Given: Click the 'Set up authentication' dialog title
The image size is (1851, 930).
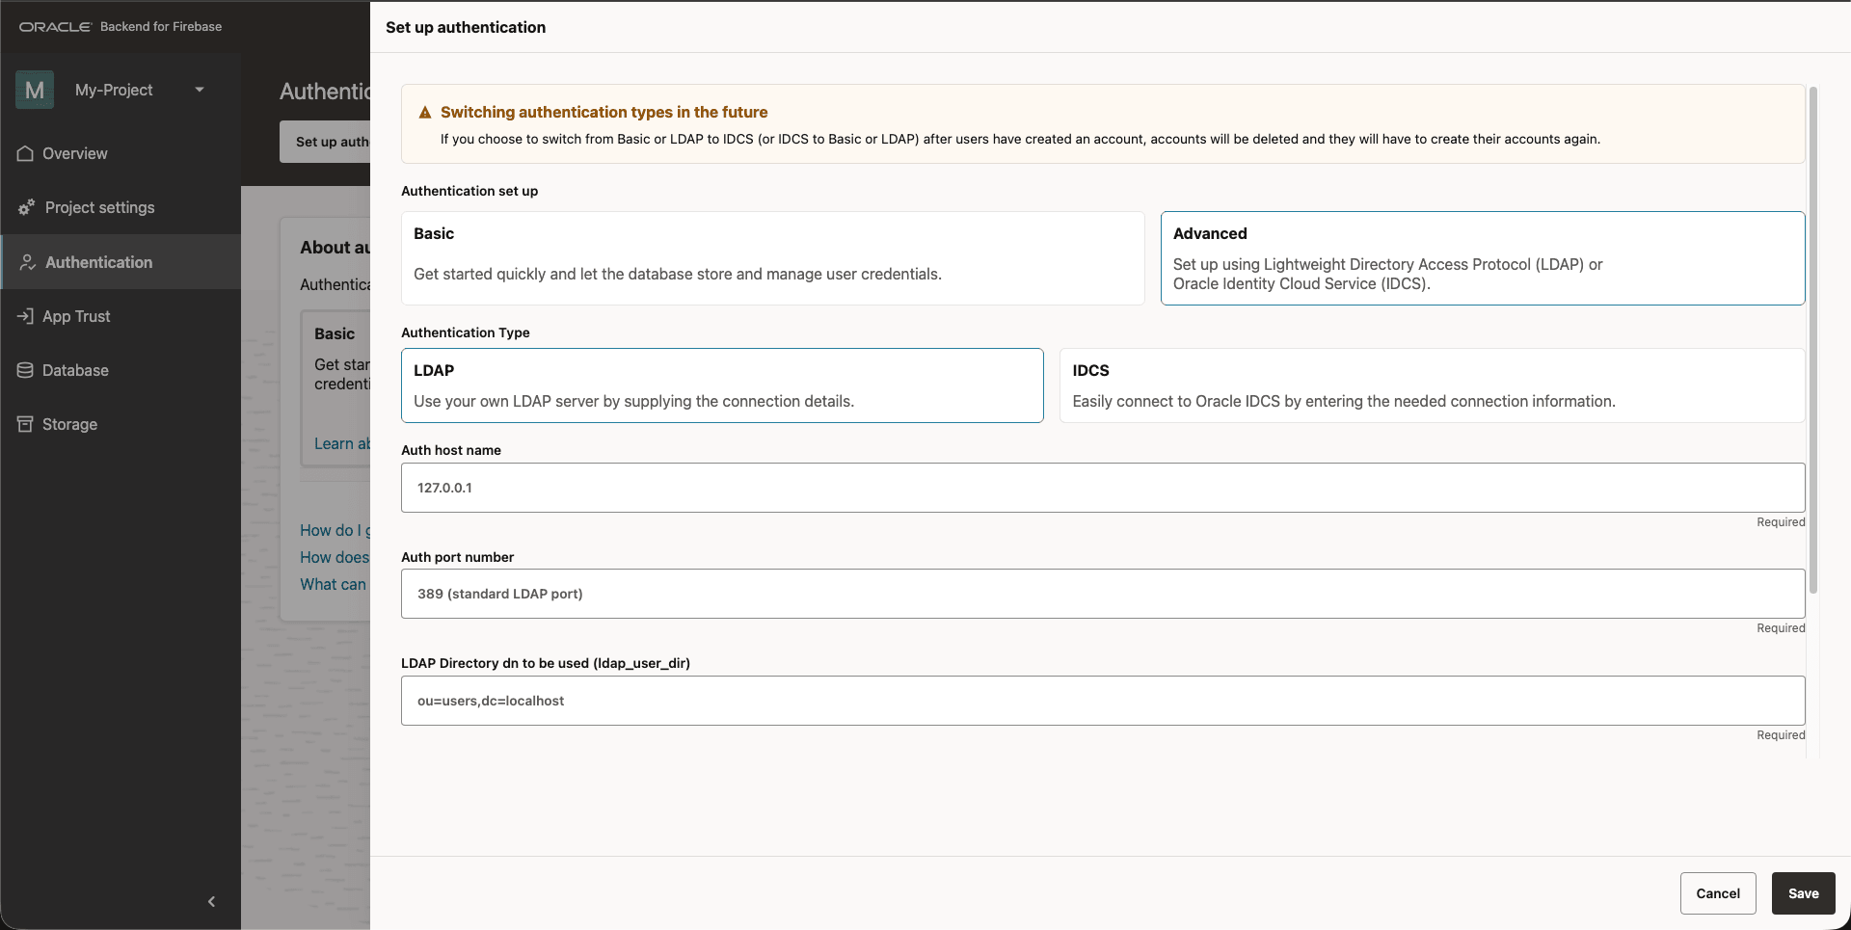Looking at the screenshot, I should pyautogui.click(x=466, y=27).
